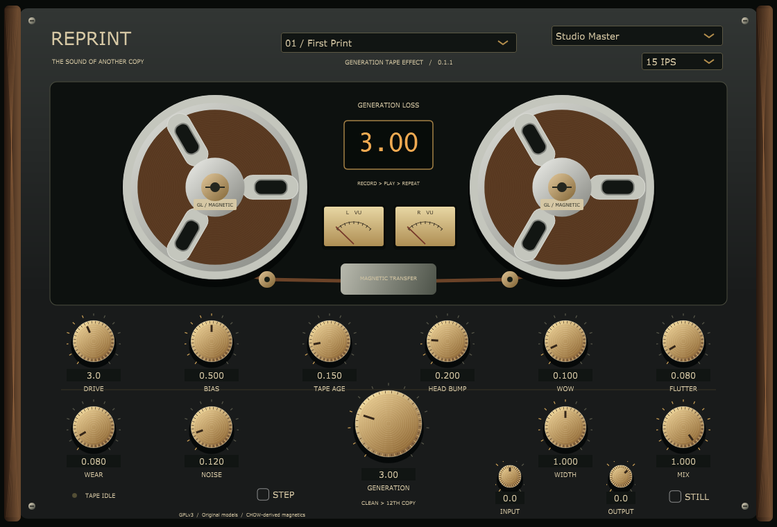Screen dimensions: 777x527
Task: Click the 'RECORD > PLAY > REPEAT' text
Action: click(x=388, y=183)
